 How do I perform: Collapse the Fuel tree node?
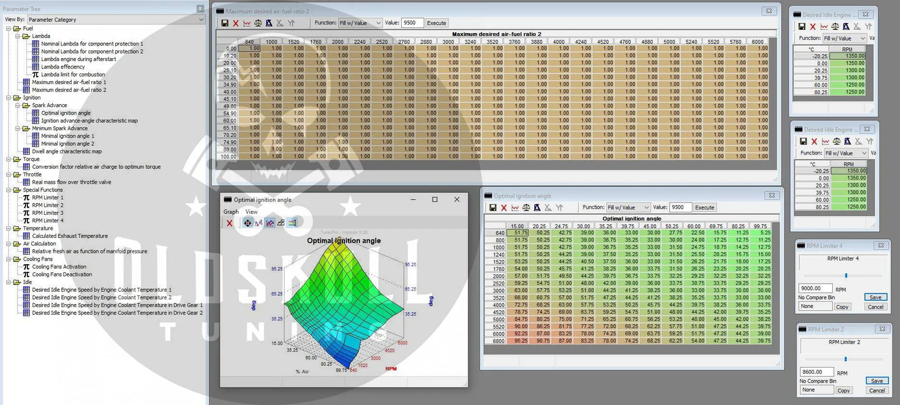pos(9,29)
